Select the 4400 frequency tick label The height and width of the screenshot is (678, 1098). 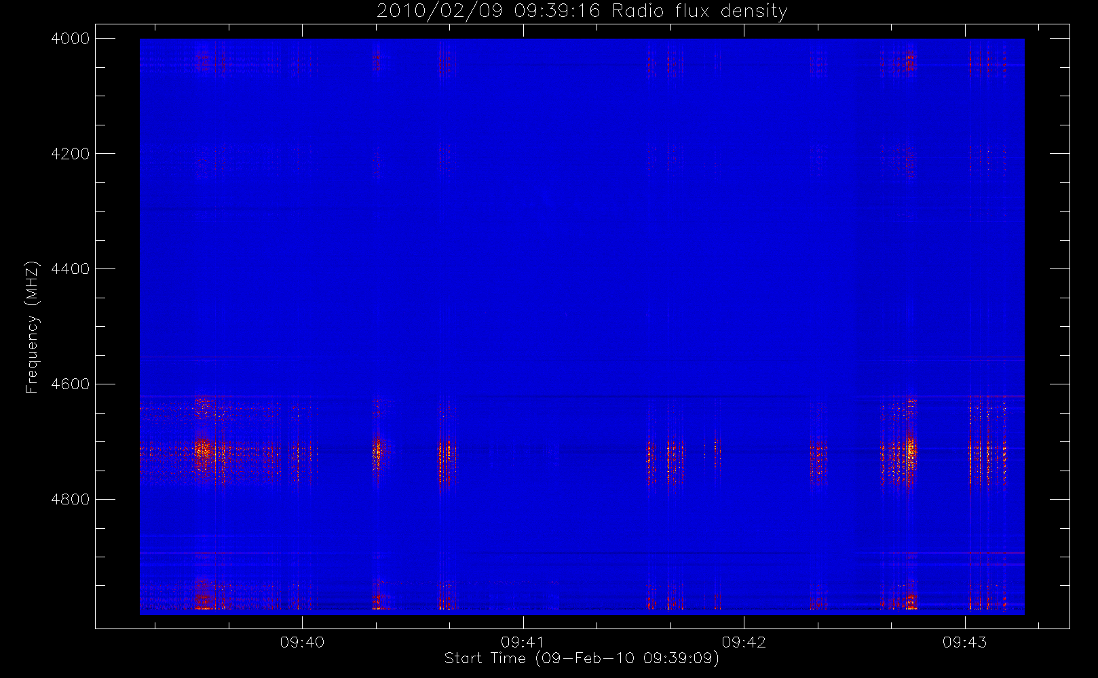click(71, 269)
